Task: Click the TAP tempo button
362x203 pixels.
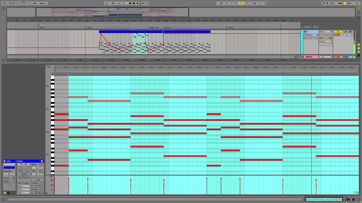Action: click(5, 3)
